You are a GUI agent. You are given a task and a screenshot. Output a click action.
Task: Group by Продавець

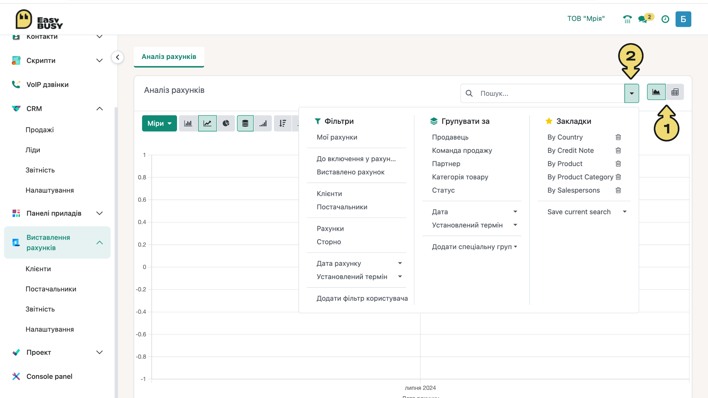click(x=450, y=137)
